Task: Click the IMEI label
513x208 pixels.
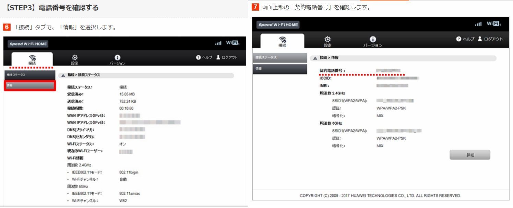Action: point(324,86)
